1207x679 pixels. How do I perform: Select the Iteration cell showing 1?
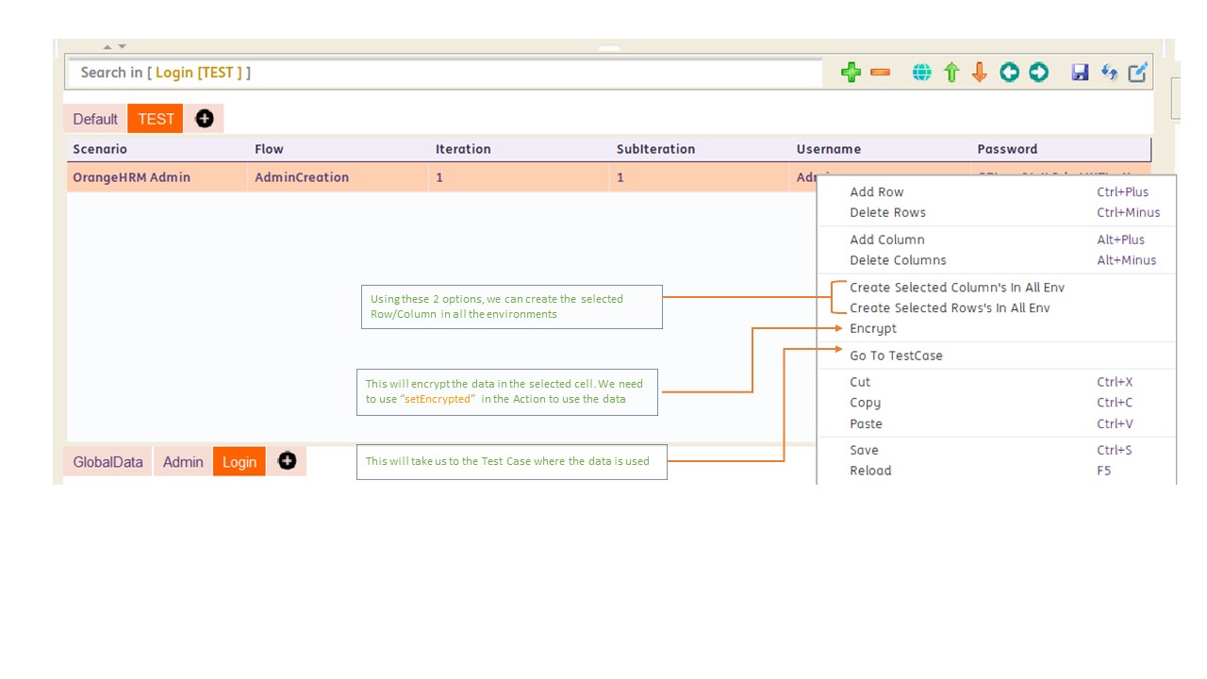click(519, 177)
